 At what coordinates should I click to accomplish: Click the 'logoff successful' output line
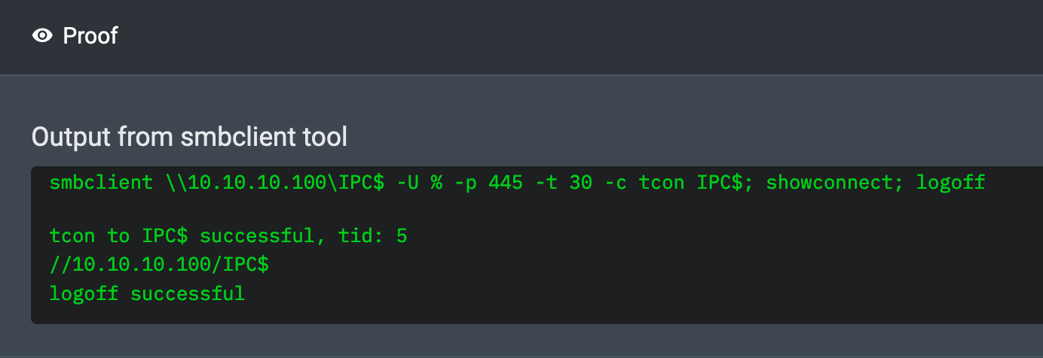pyautogui.click(x=148, y=293)
